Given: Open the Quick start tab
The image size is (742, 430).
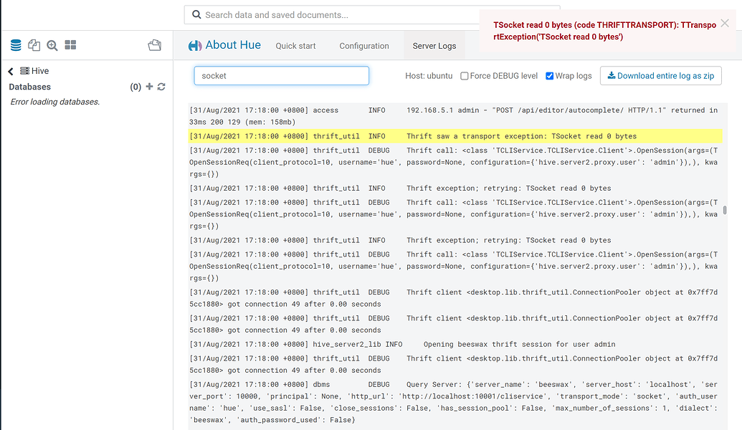Looking at the screenshot, I should (295, 45).
